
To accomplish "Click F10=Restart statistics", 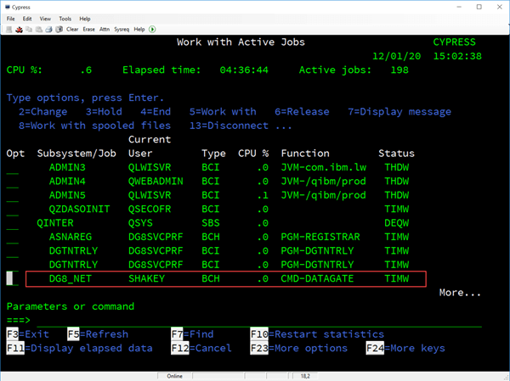I will (x=314, y=335).
